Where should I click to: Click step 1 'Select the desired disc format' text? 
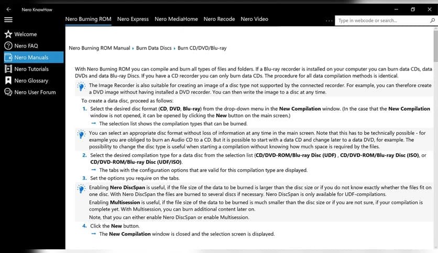pos(260,112)
